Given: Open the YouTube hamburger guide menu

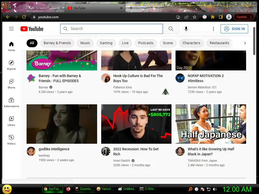Looking at the screenshot, I should point(11,29).
